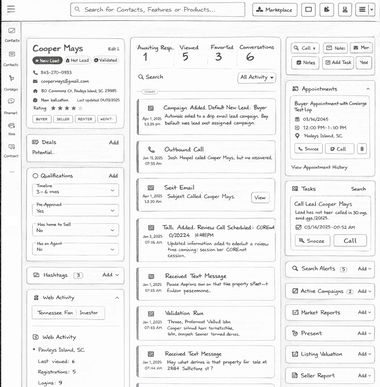Click the home address icon
This screenshot has width=380, height=387.
point(35,91)
